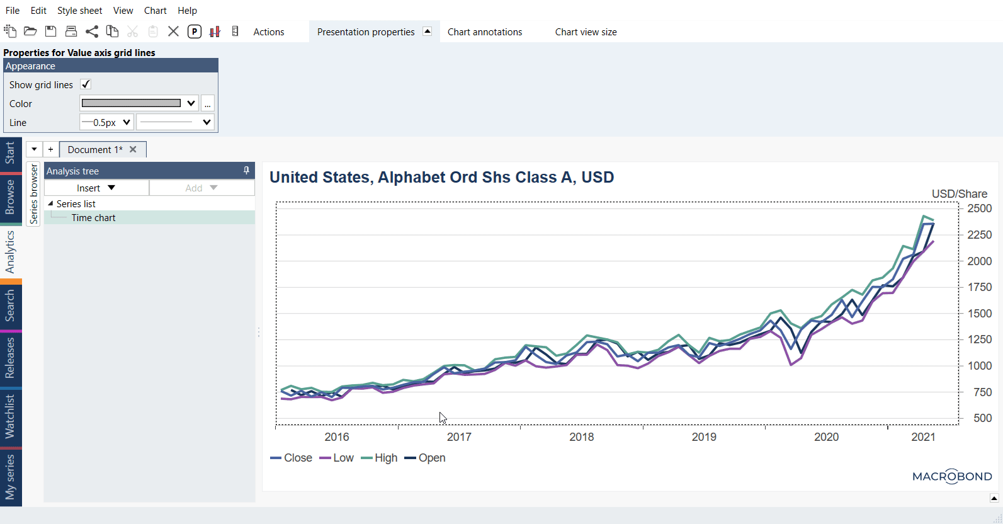Open the View menu
The height and width of the screenshot is (524, 1003).
123,10
